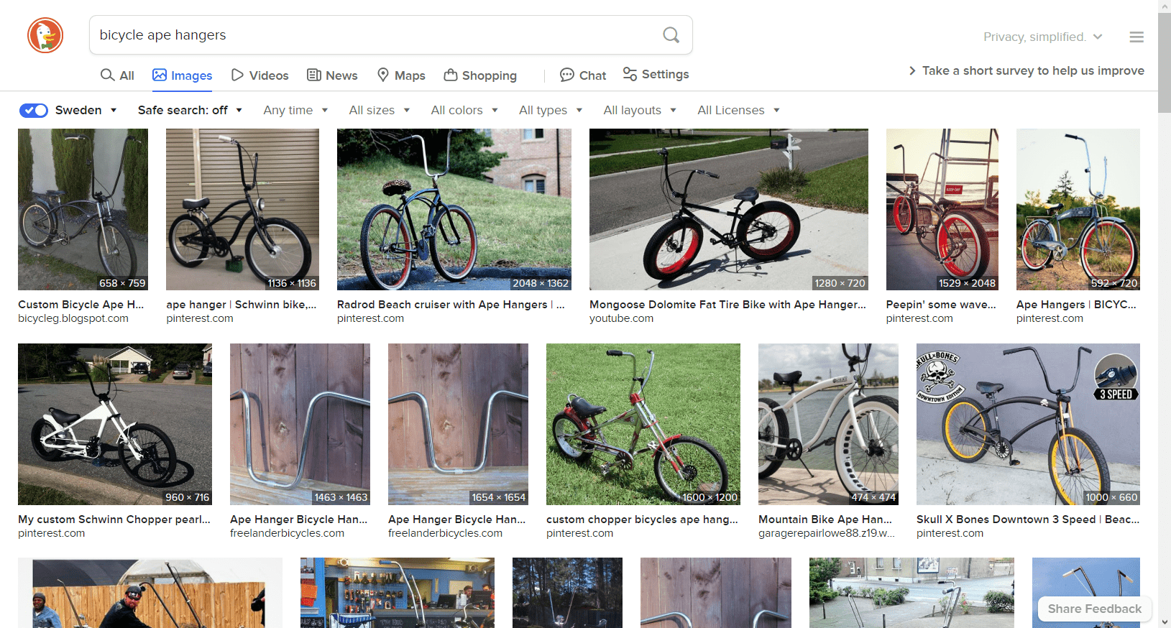Select the All results tab
Screen dimensions: 1171x628
(117, 75)
